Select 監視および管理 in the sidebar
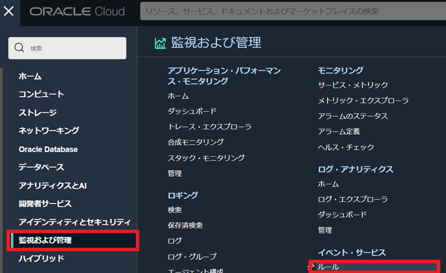Viewport: 446px width, 273px height. point(45,240)
